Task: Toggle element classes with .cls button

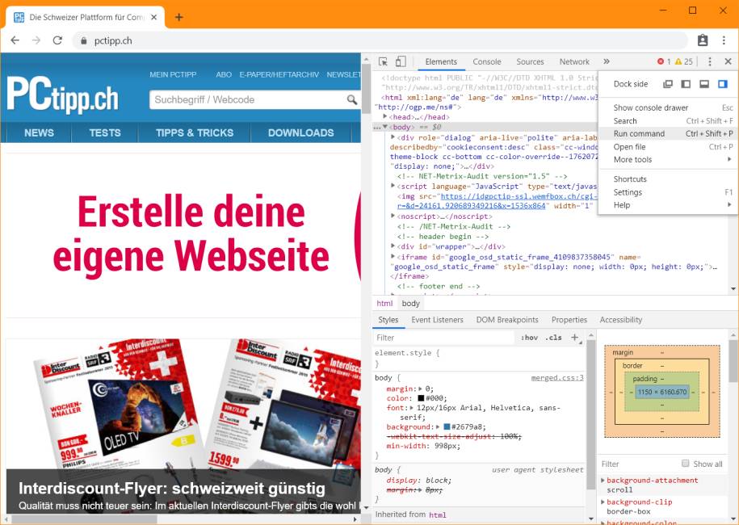Action: [x=554, y=337]
